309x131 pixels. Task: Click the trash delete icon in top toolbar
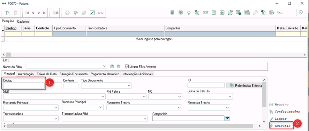16,13
